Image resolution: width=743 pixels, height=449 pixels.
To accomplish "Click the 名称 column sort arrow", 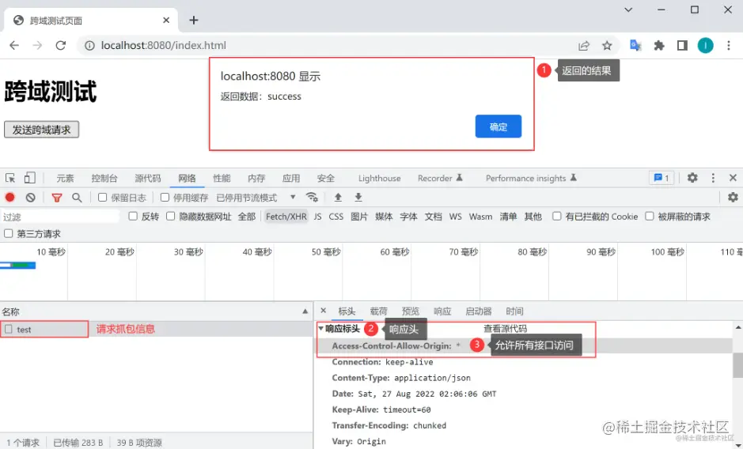I will click(305, 311).
